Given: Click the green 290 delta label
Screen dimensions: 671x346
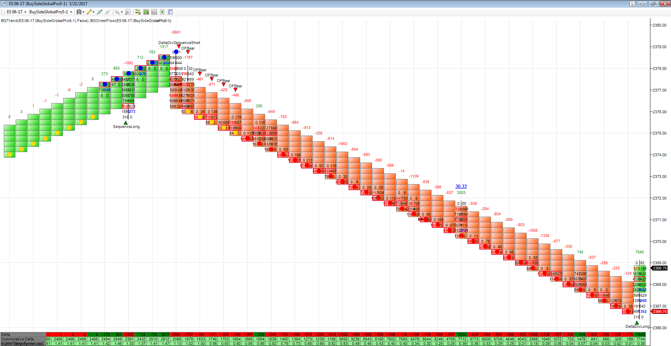Looking at the screenshot, I should [259, 106].
